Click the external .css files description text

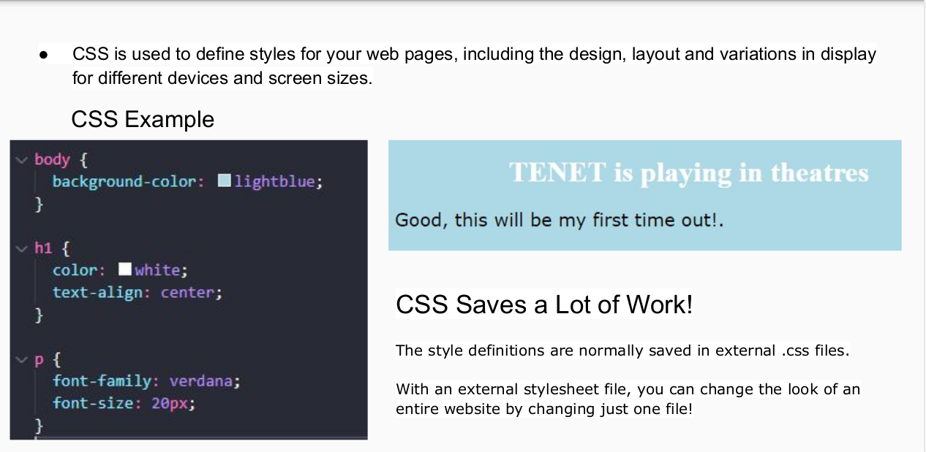point(622,351)
